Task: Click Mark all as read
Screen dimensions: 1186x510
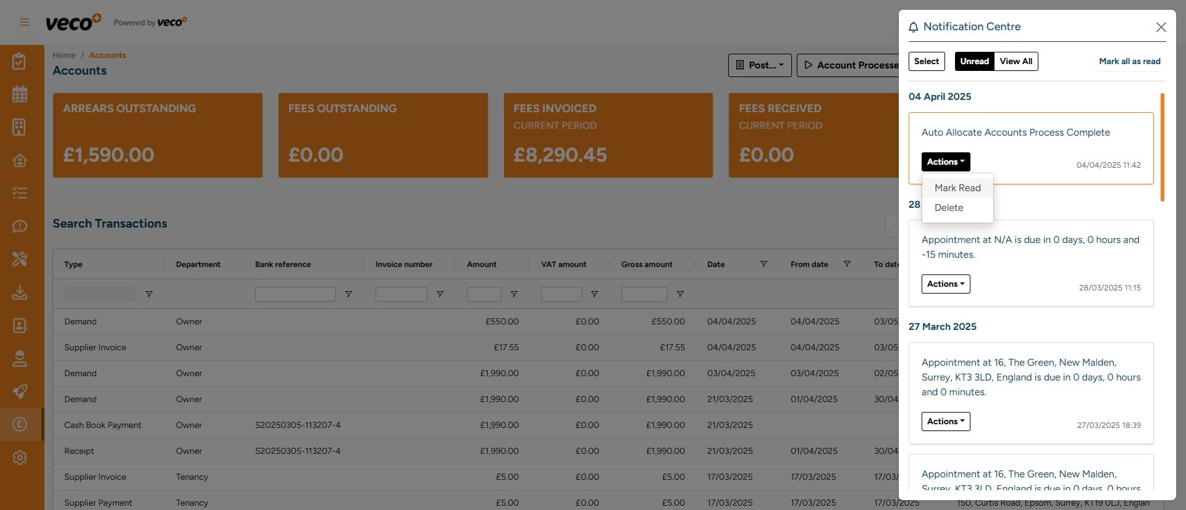Action: [1129, 61]
